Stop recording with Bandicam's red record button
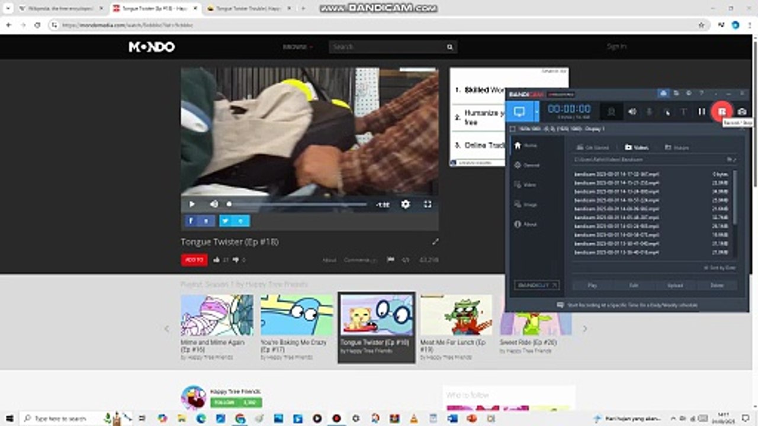The height and width of the screenshot is (426, 758). pyautogui.click(x=721, y=111)
